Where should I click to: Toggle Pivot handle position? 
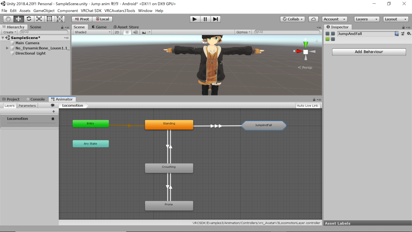pyautogui.click(x=82, y=19)
